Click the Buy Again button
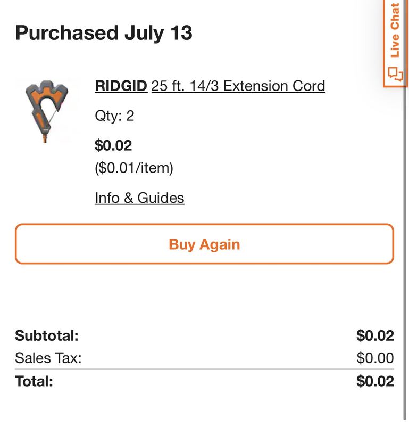Image resolution: width=409 pixels, height=426 pixels. coord(204,244)
